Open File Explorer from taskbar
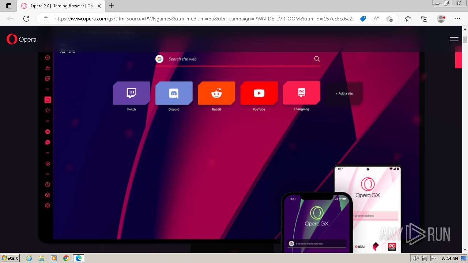468x263 pixels. [41, 258]
